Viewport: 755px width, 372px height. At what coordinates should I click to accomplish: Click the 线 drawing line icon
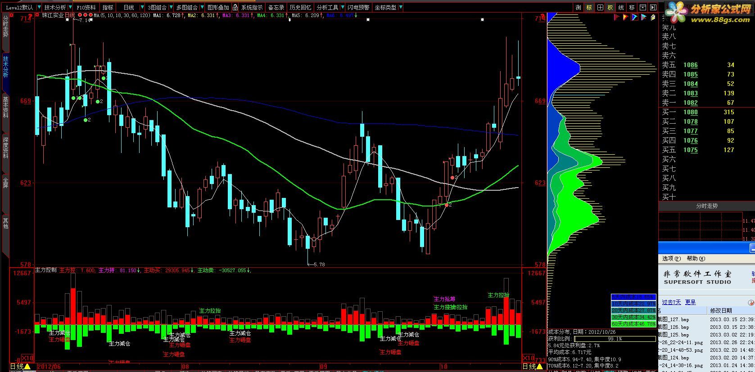click(621, 8)
